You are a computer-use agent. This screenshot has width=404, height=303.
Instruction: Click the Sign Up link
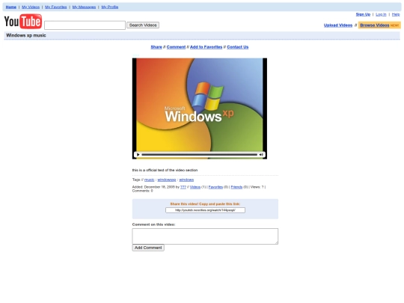[x=363, y=14]
